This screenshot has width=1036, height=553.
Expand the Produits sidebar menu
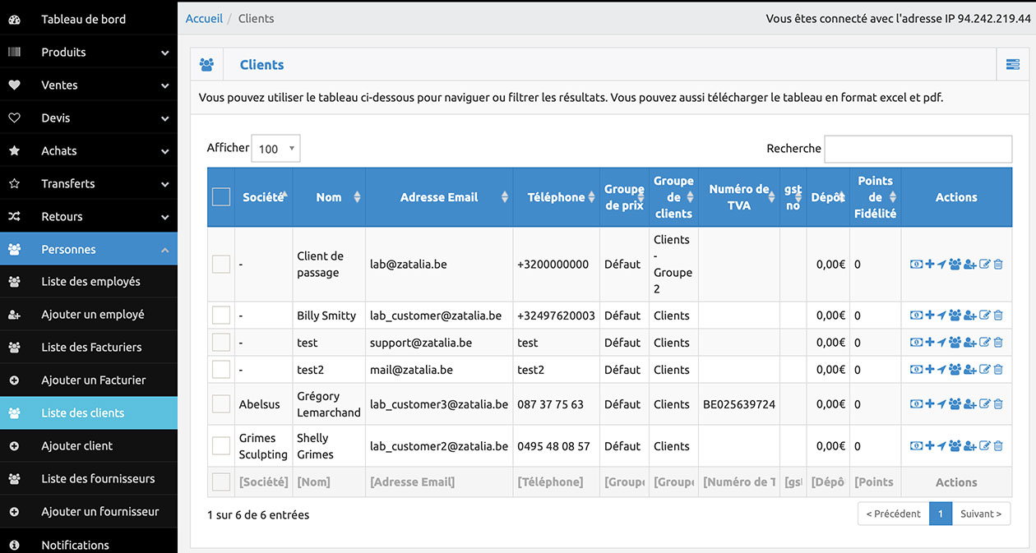pos(89,52)
